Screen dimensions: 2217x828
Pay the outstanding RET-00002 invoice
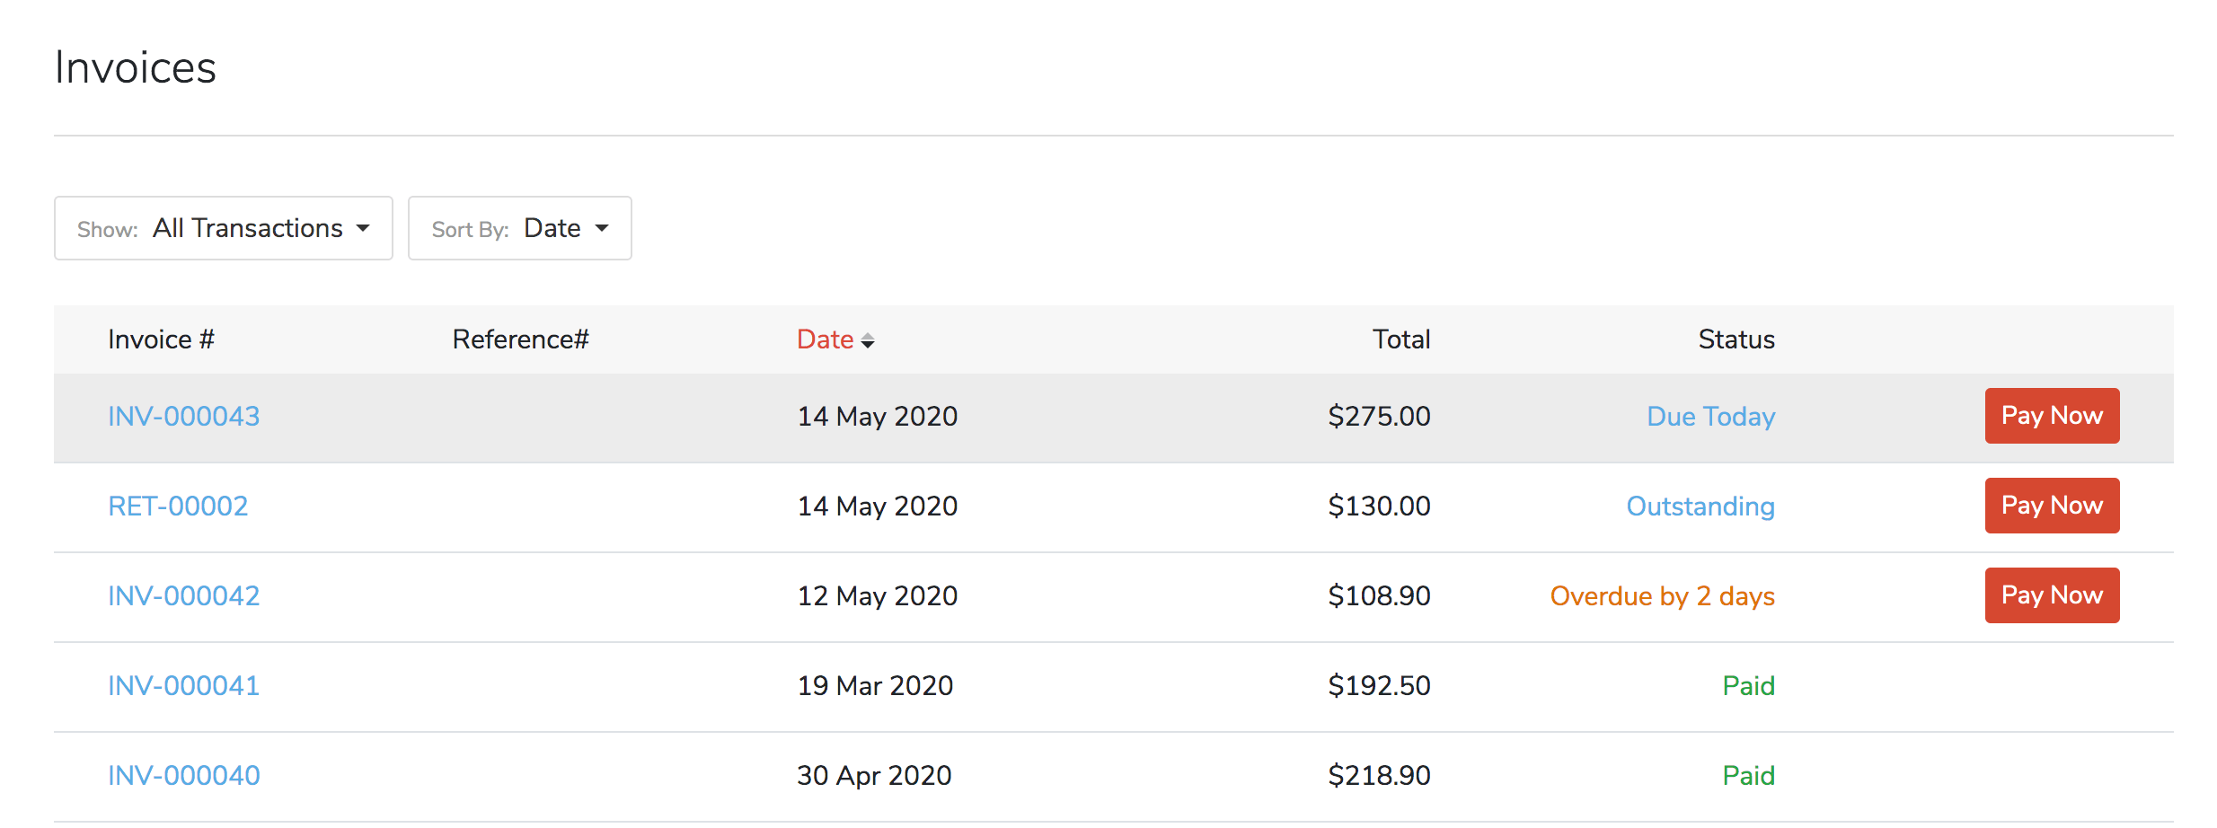[x=2052, y=506]
